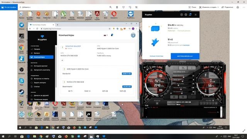Toggle the Startup button in MSI Afterburner
Image resolution: width=247 pixels, height=139 pixels.
coord(157,103)
